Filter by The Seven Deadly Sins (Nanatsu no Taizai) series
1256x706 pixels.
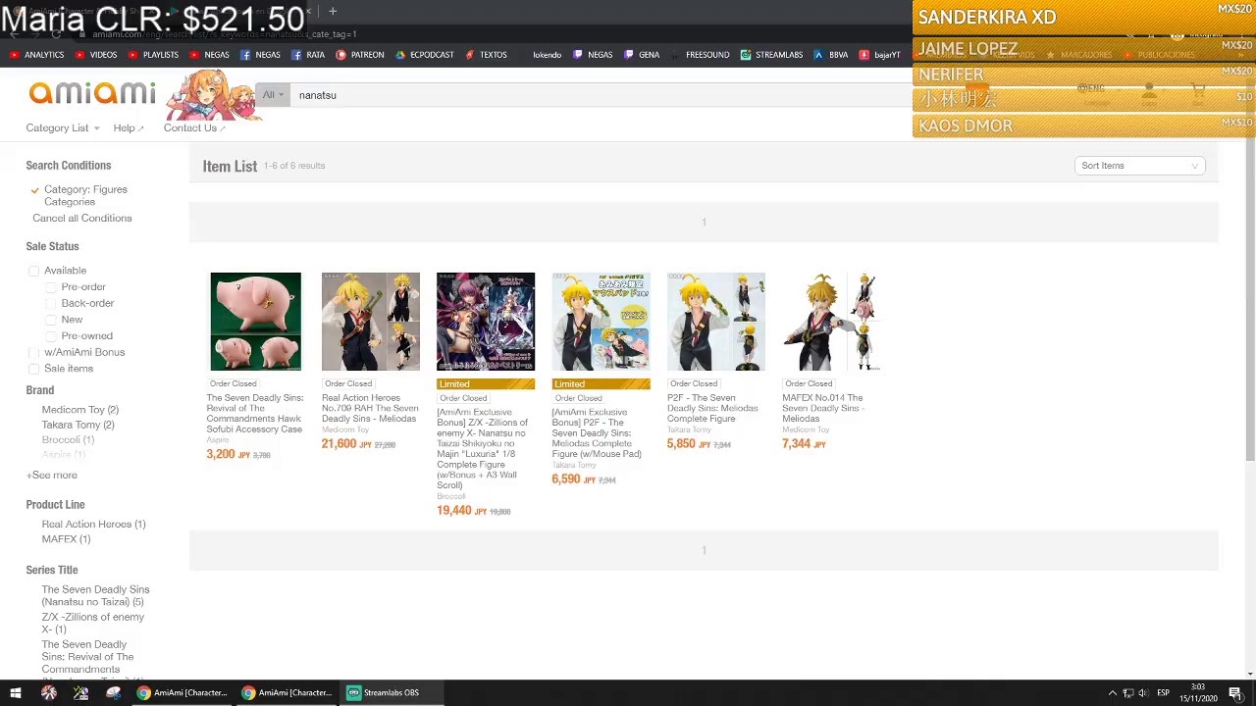point(95,596)
